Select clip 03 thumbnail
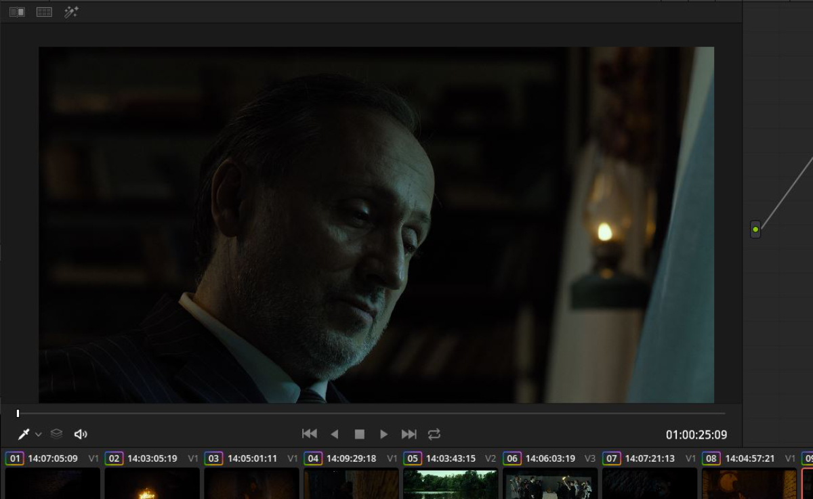Image resolution: width=813 pixels, height=499 pixels. point(252,483)
